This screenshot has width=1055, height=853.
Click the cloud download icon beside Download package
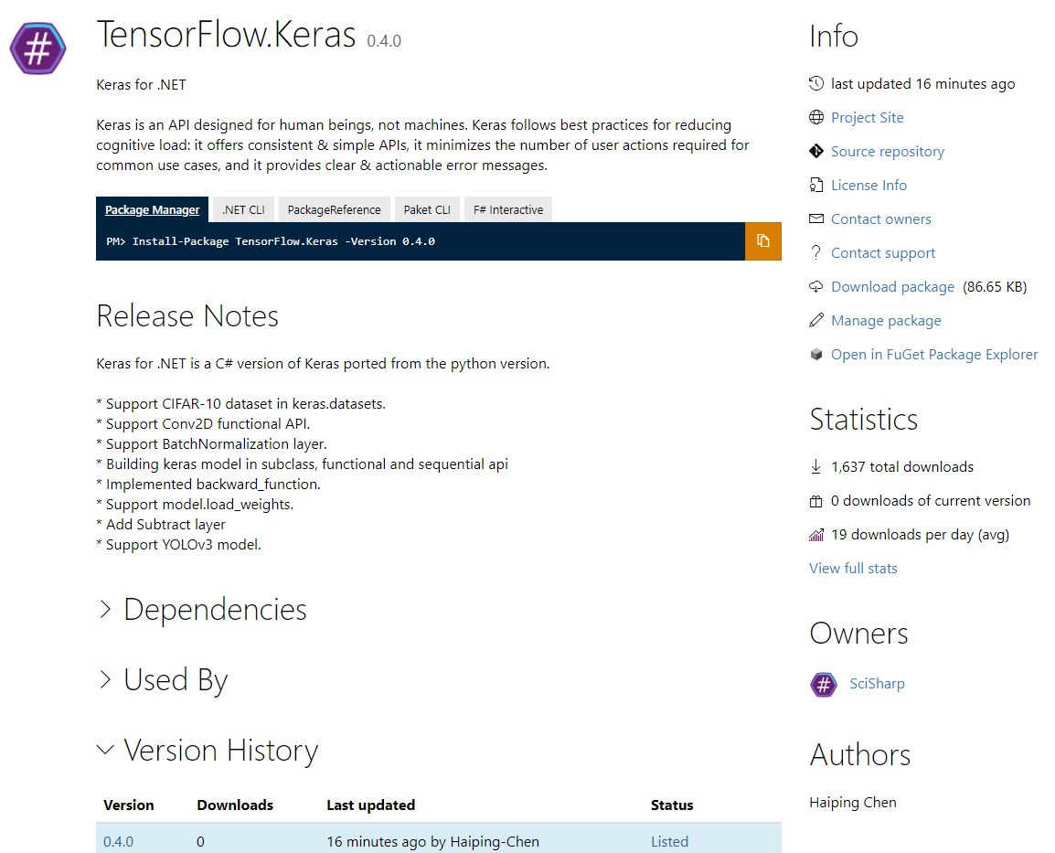coord(816,286)
